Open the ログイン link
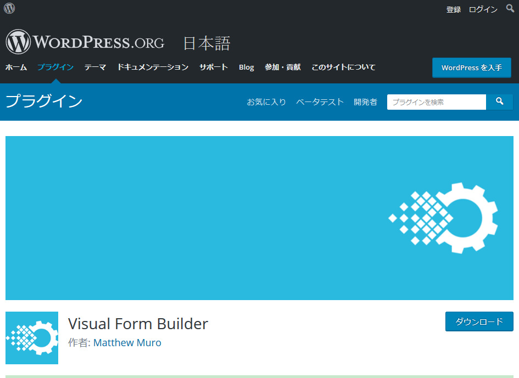 [483, 9]
